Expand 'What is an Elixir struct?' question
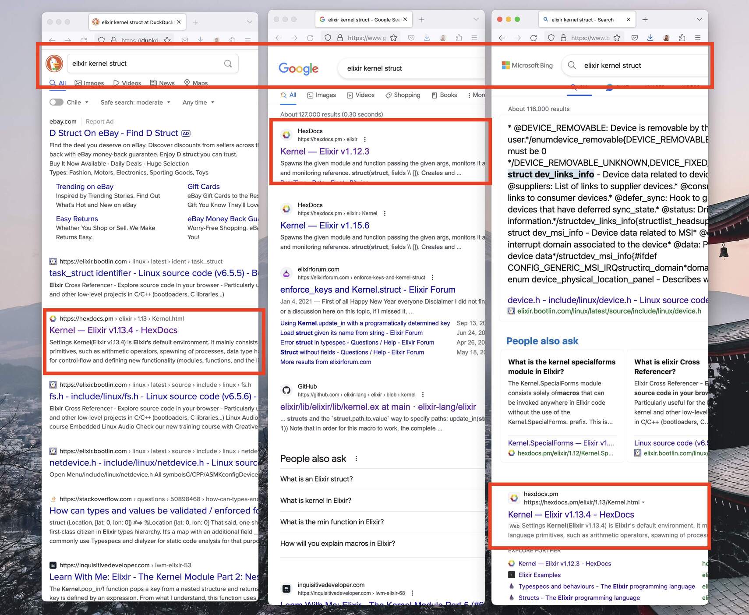The width and height of the screenshot is (749, 615). point(382,479)
